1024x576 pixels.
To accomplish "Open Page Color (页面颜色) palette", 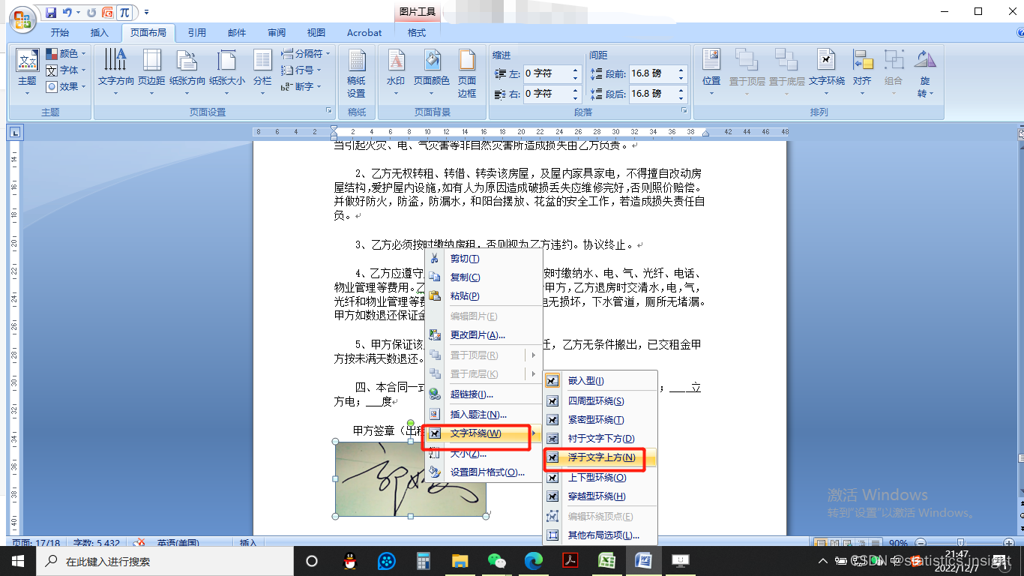I will pyautogui.click(x=432, y=72).
